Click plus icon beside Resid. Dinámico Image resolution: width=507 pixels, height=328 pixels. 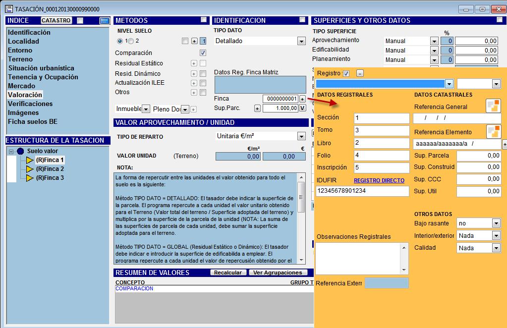194,74
